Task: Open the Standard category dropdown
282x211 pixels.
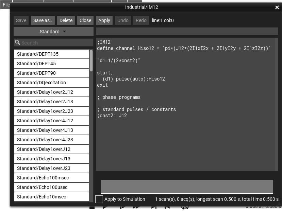Action: point(53,32)
